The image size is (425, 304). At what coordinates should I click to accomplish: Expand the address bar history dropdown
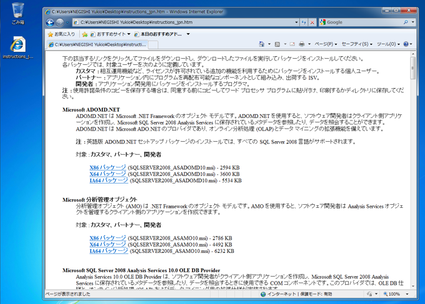point(296,22)
